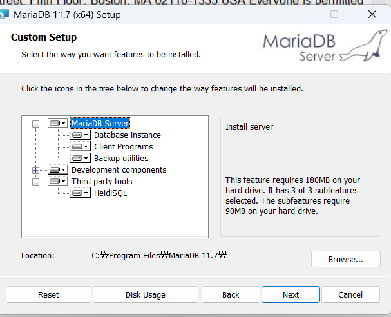The height and width of the screenshot is (317, 391).
Task: Close the MariaDB Setup window
Action: click(x=372, y=14)
